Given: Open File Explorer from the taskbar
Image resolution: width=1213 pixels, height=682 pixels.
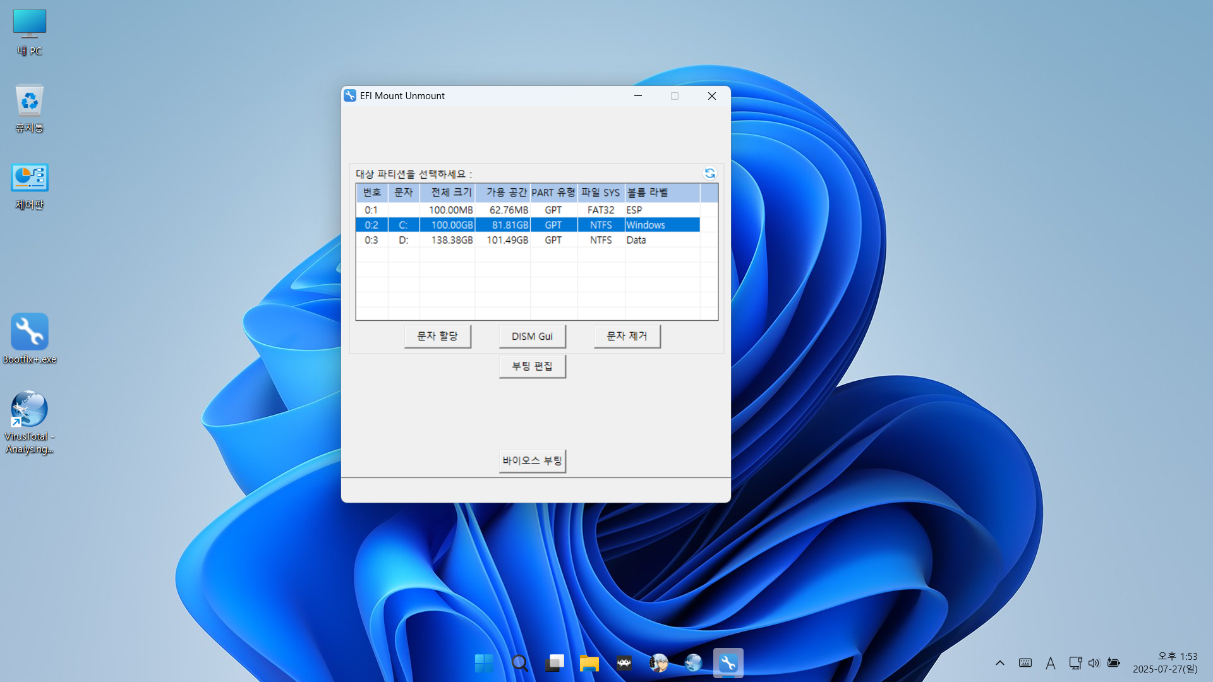Looking at the screenshot, I should click(x=589, y=663).
